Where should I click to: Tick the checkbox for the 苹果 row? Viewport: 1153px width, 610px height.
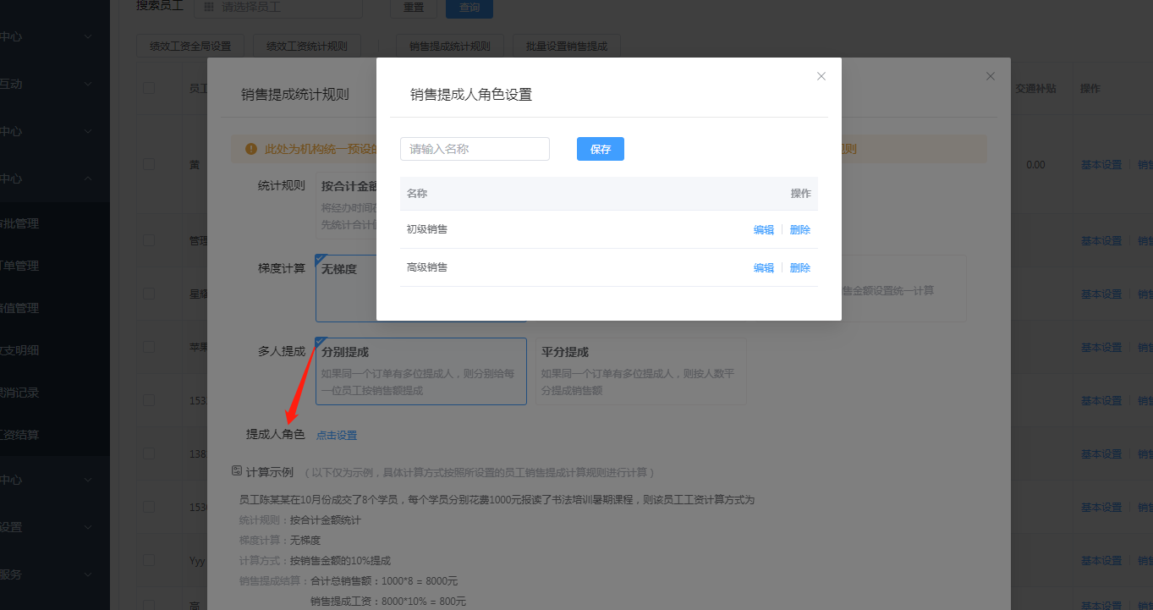pos(149,347)
